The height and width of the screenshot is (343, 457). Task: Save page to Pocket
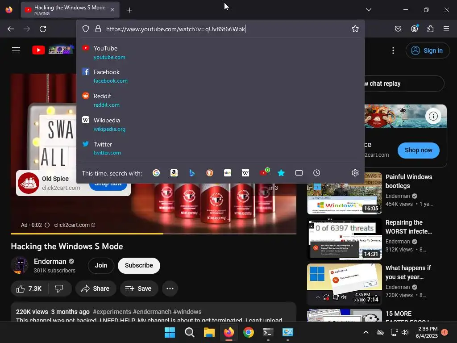(x=398, y=29)
